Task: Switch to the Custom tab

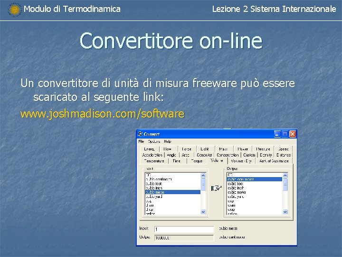Action: 249,155
